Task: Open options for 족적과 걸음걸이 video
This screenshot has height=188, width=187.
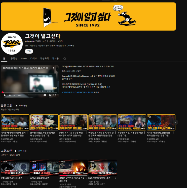Action: point(57,178)
